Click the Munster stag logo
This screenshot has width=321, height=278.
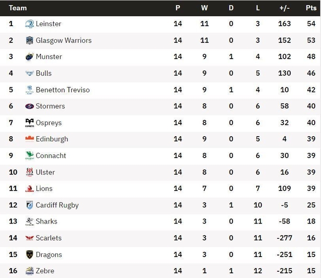[29, 57]
